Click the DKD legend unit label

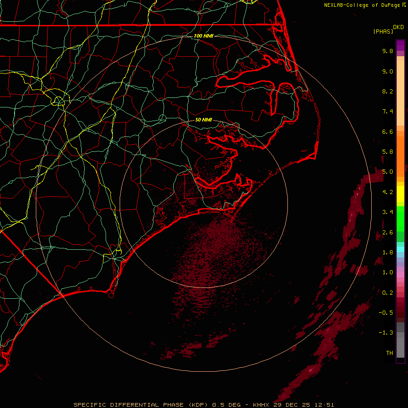coord(398,27)
